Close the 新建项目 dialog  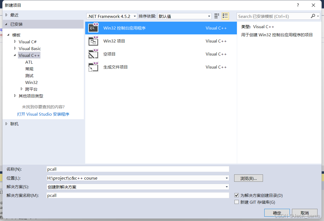313,5
